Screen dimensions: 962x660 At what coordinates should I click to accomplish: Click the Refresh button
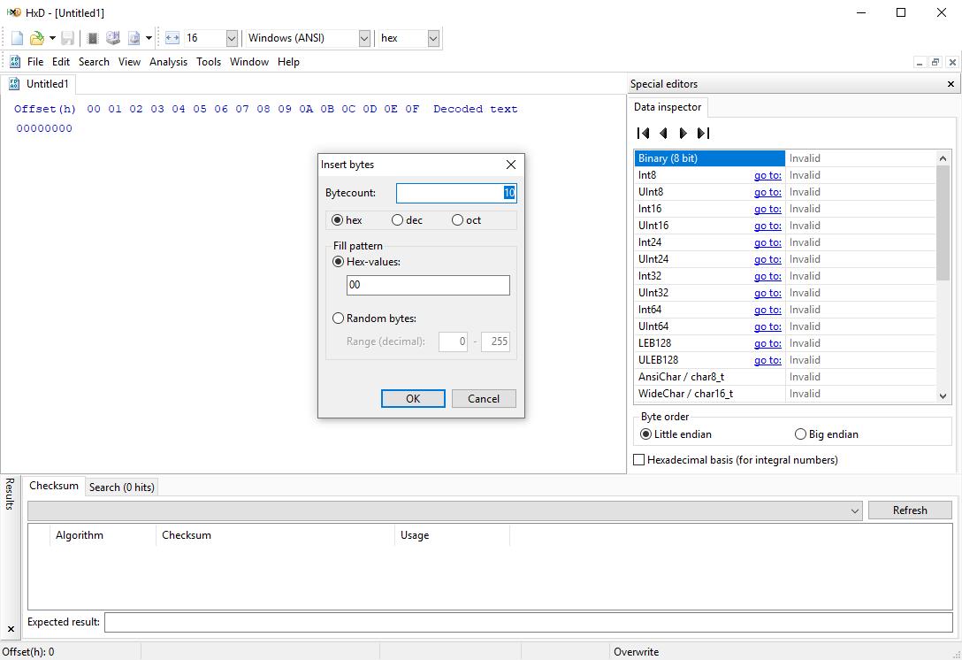[909, 510]
